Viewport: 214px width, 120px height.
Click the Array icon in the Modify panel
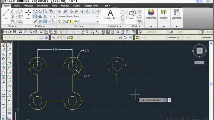pos(45,21)
